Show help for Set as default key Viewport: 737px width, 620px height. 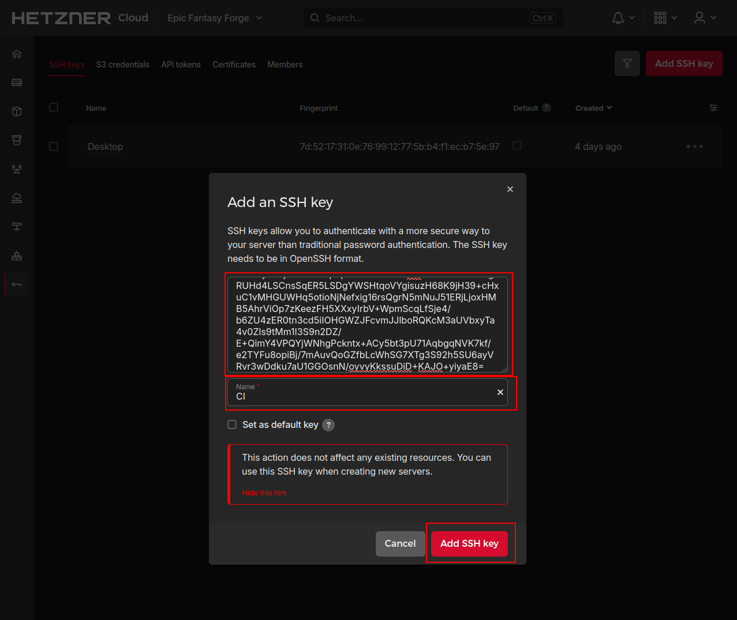[328, 425]
